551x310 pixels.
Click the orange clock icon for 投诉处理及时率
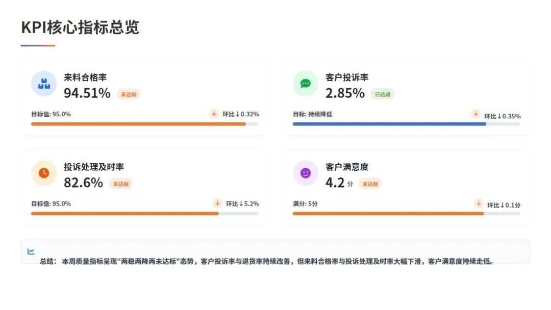click(44, 173)
